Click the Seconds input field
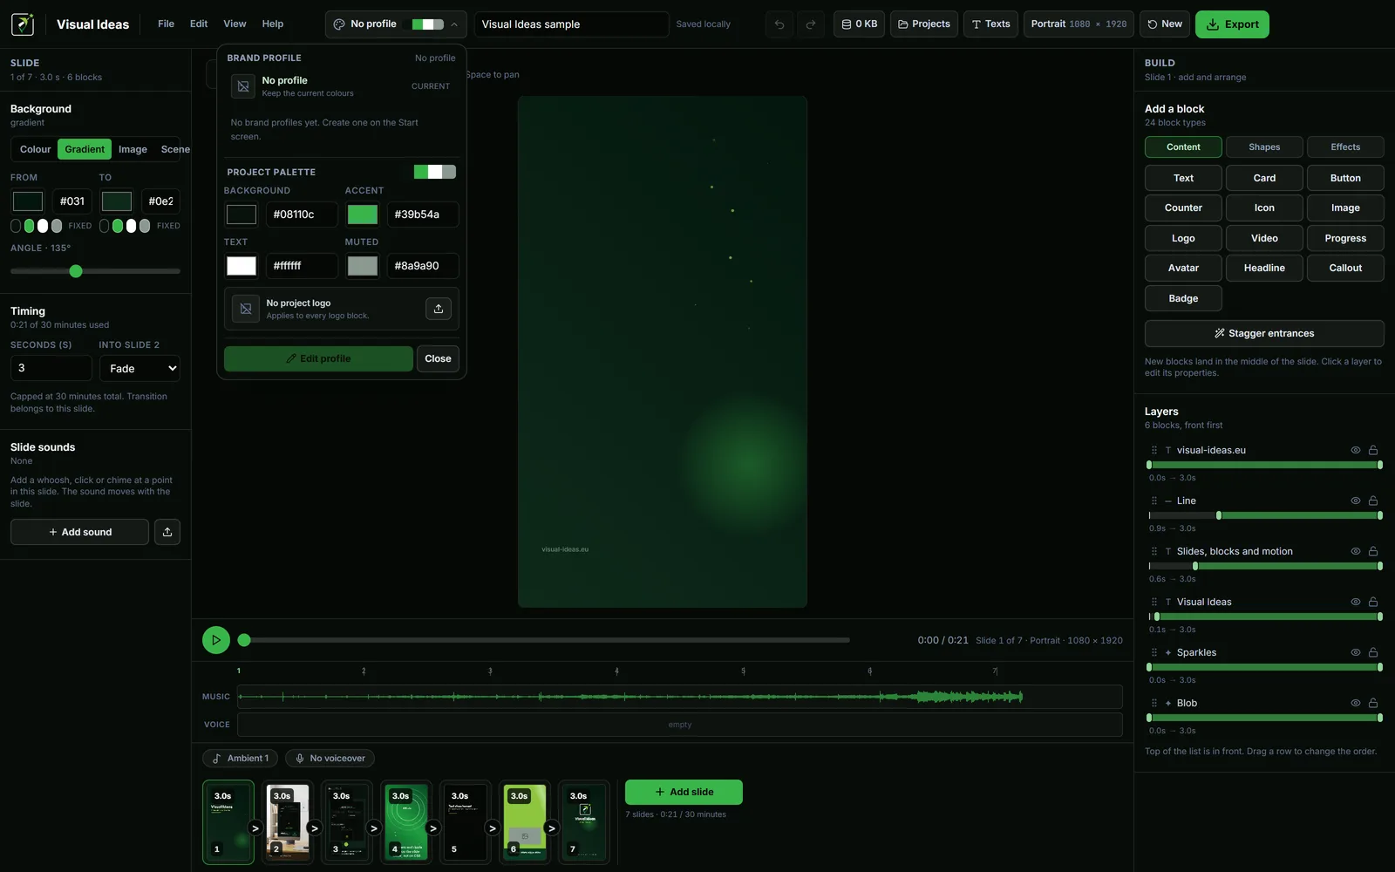This screenshot has width=1395, height=872. click(51, 368)
